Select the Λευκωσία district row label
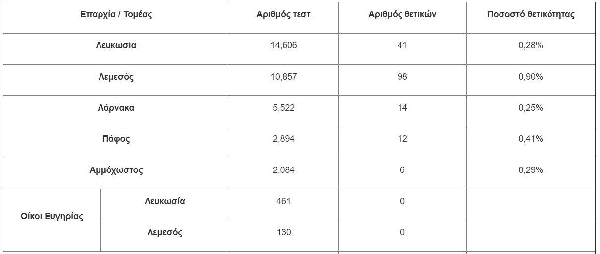 tap(116, 46)
